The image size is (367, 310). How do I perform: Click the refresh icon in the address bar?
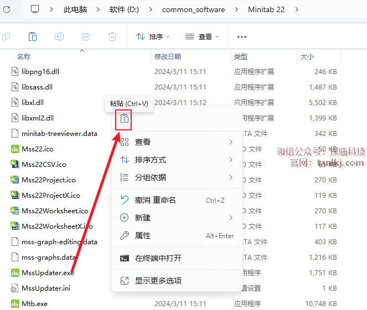[x=7, y=9]
